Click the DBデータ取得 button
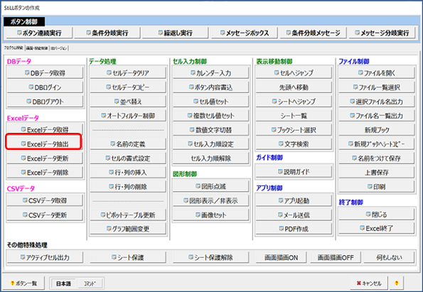This screenshot has height=292, width=423. (45, 72)
